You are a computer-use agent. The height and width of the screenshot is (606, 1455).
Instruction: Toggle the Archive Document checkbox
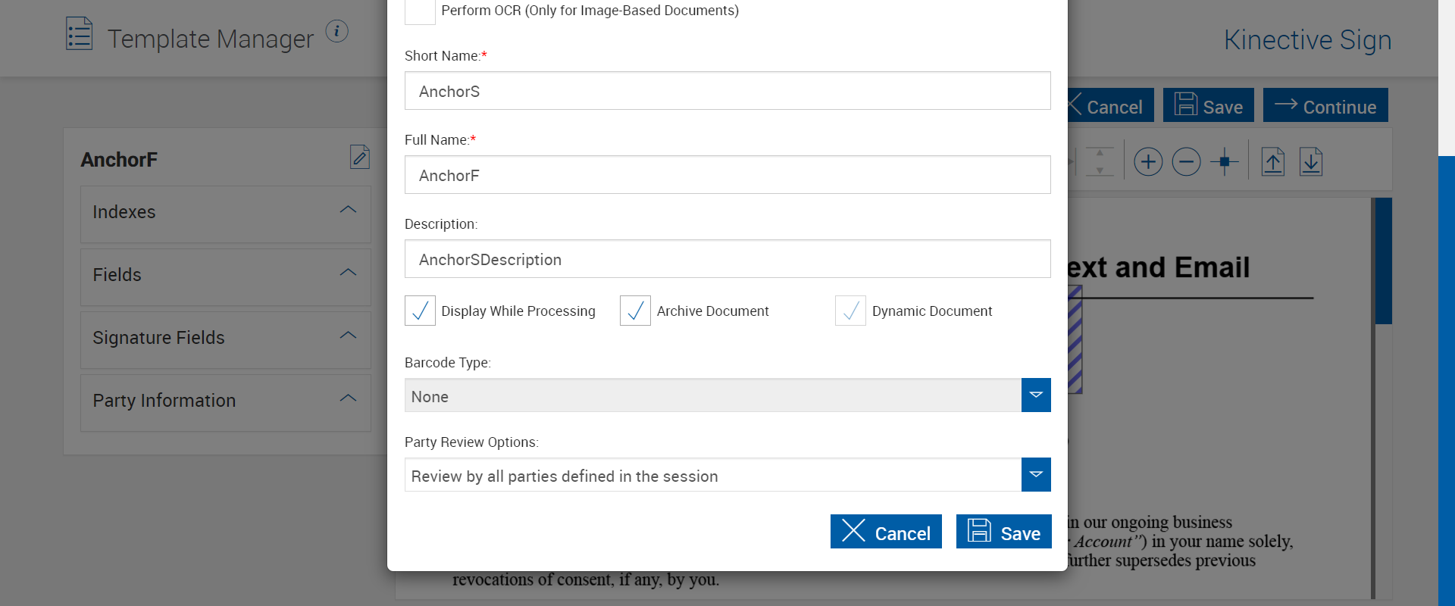tap(635, 311)
